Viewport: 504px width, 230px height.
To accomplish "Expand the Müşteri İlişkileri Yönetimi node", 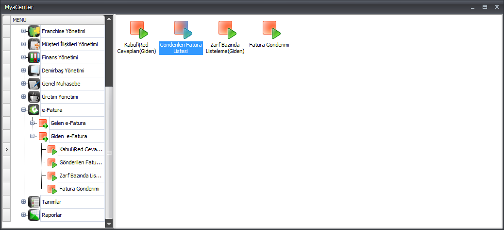I will 23,44.
